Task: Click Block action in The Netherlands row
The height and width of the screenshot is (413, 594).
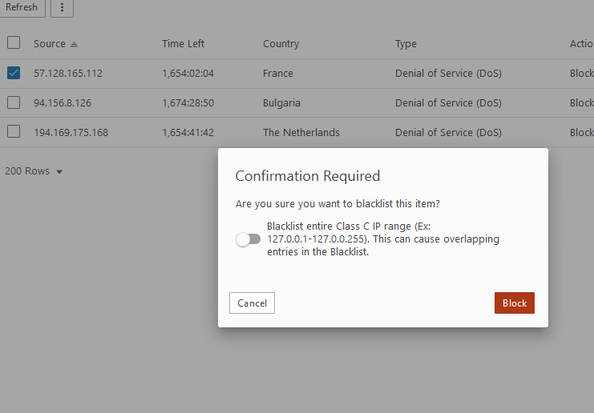Action: 581,133
